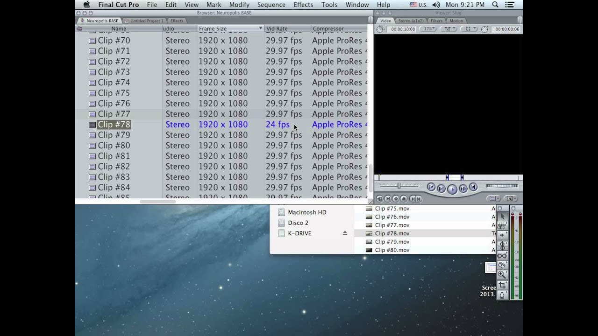Eject the K-DRIVE volume
The width and height of the screenshot is (598, 336).
tap(345, 233)
